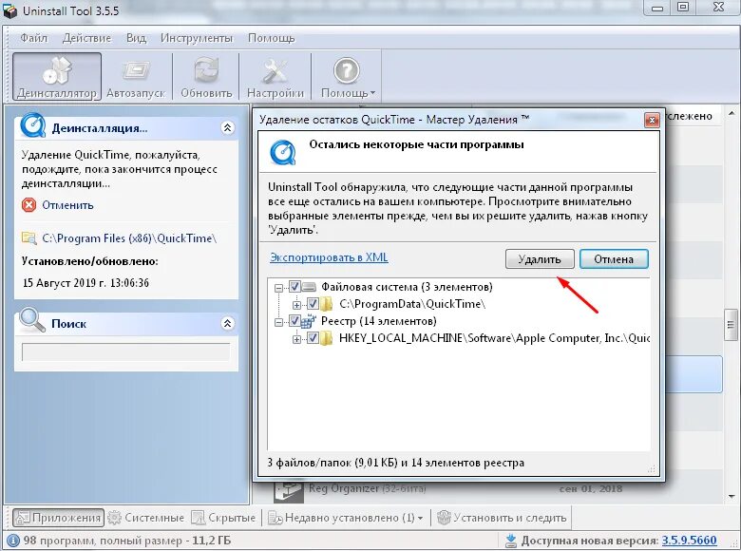
Task: Select the Файловая система (3 элементов) row
Action: tap(407, 287)
